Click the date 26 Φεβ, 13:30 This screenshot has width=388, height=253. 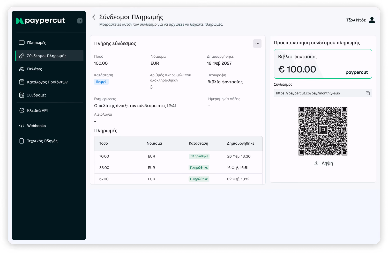click(x=239, y=156)
